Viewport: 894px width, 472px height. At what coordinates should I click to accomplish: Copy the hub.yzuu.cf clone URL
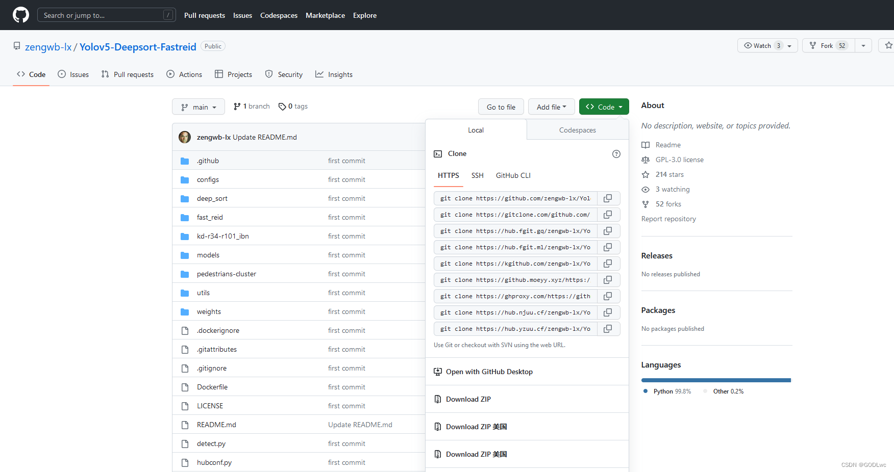pyautogui.click(x=608, y=329)
